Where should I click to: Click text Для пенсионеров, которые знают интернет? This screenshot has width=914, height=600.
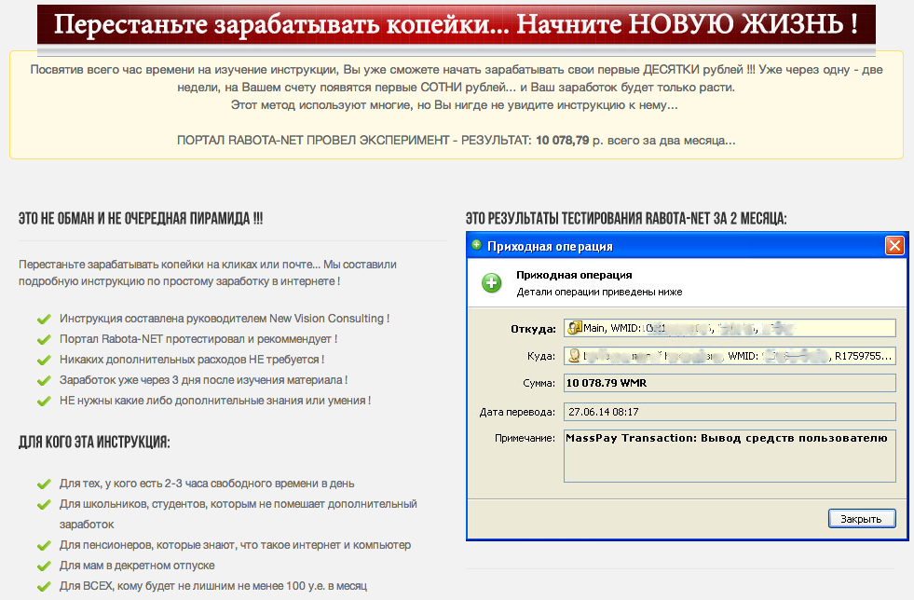tap(235, 545)
